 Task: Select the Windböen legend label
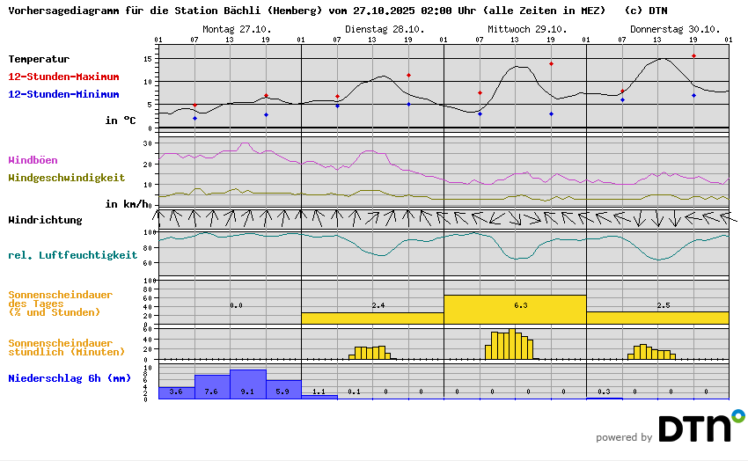(x=33, y=160)
